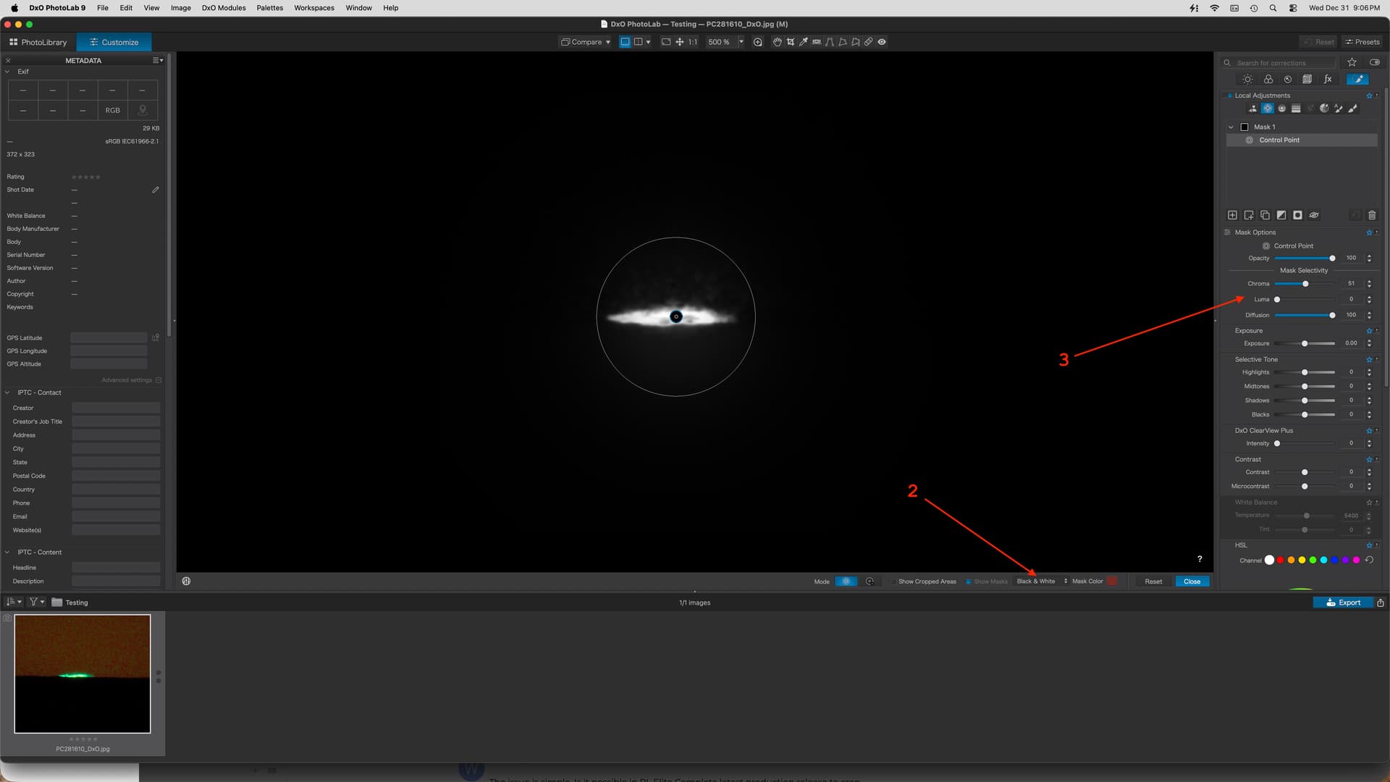Click the Export button
Screen dimensions: 1390x782
1343,602
